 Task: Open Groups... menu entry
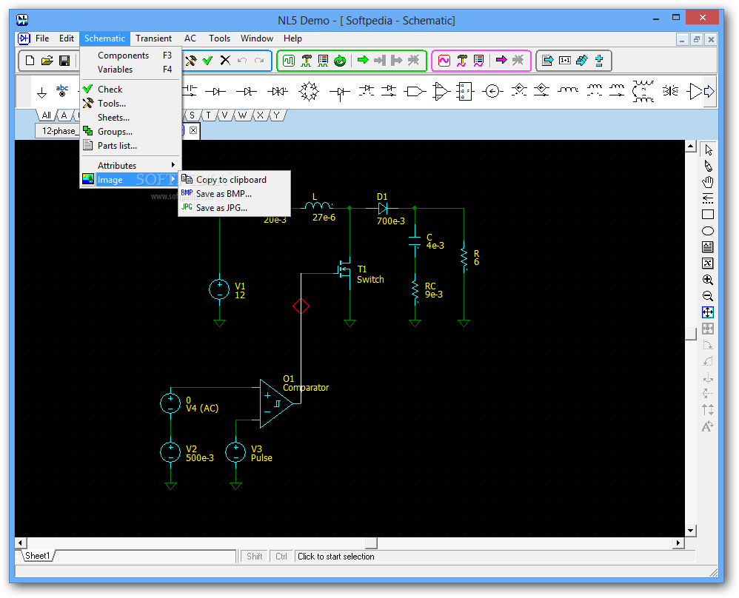[x=130, y=132]
